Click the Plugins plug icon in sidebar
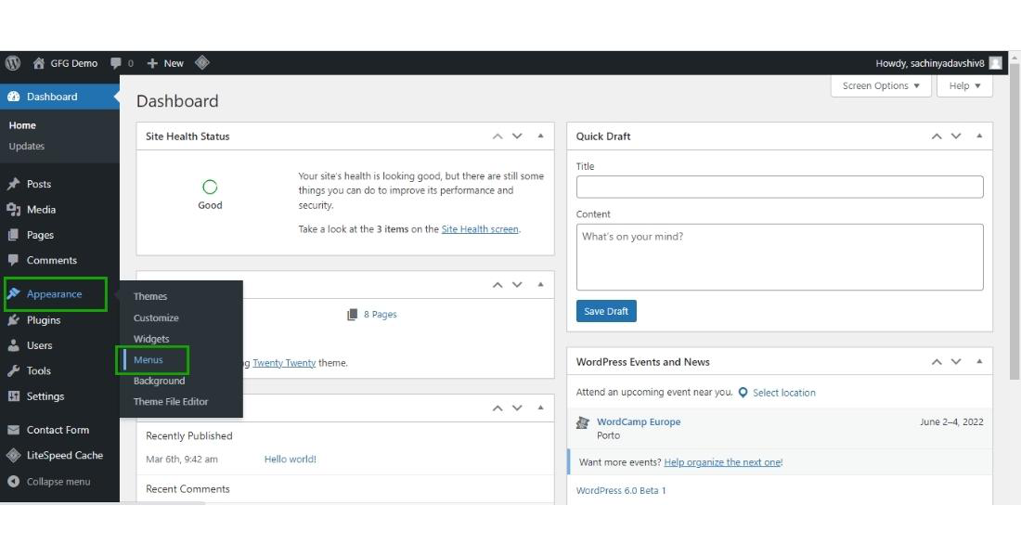This screenshot has height=557, width=1021. (x=13, y=320)
